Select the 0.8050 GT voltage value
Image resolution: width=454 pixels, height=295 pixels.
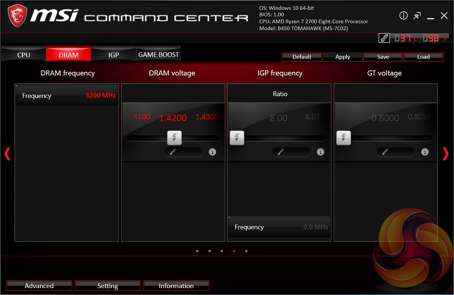click(x=419, y=117)
